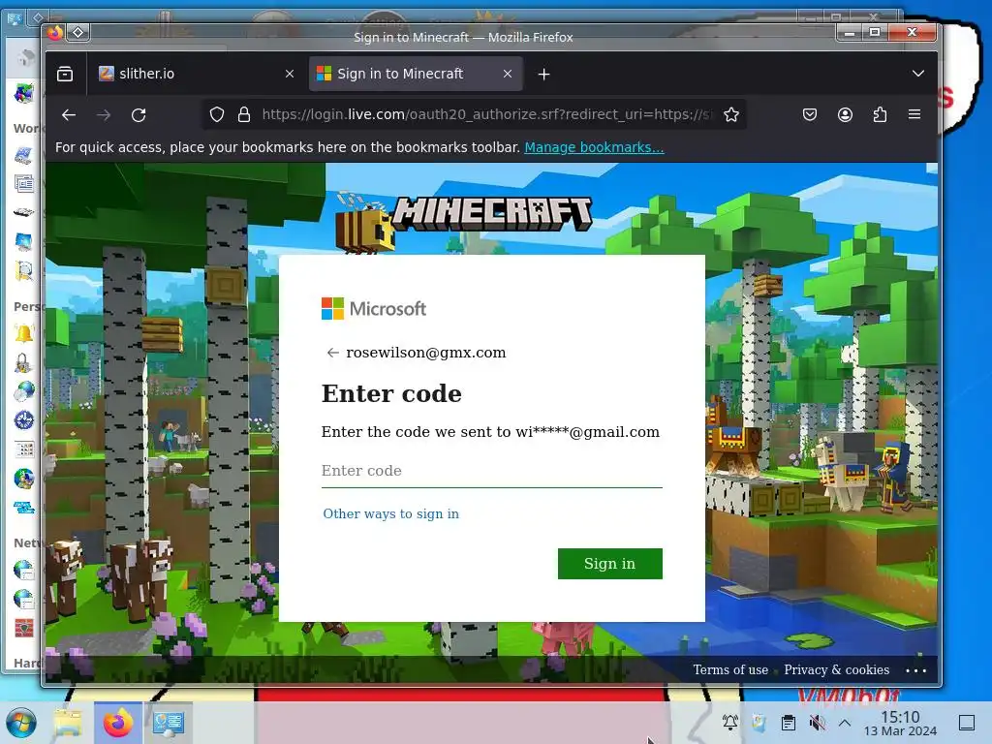Open the system settings taskbar window
992x744 pixels.
click(x=168, y=723)
